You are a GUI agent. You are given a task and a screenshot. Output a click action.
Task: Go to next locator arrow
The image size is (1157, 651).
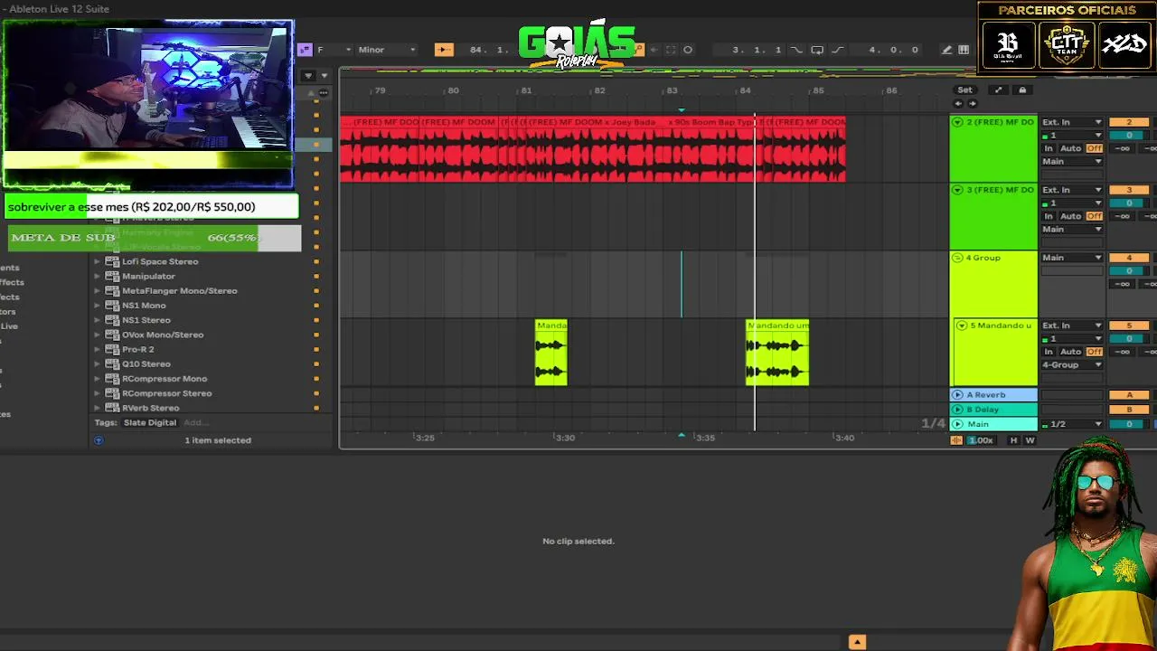(973, 103)
